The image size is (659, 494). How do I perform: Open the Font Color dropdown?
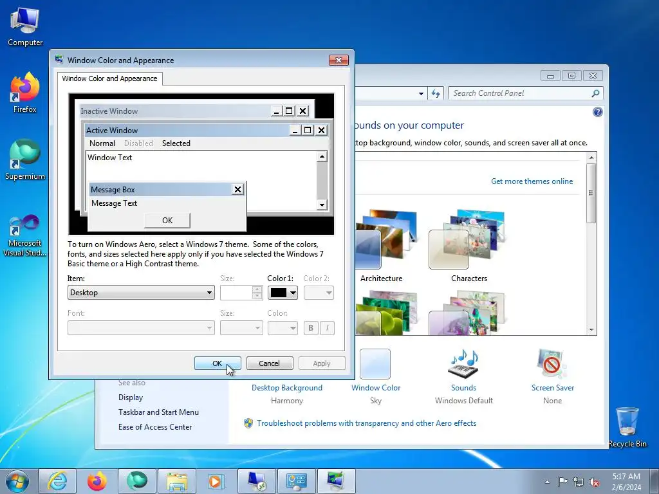pos(283,327)
